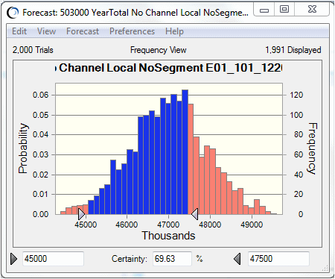This screenshot has width=335, height=279.
Task: Click the x-axis value 49000
Action: pyautogui.click(x=252, y=225)
